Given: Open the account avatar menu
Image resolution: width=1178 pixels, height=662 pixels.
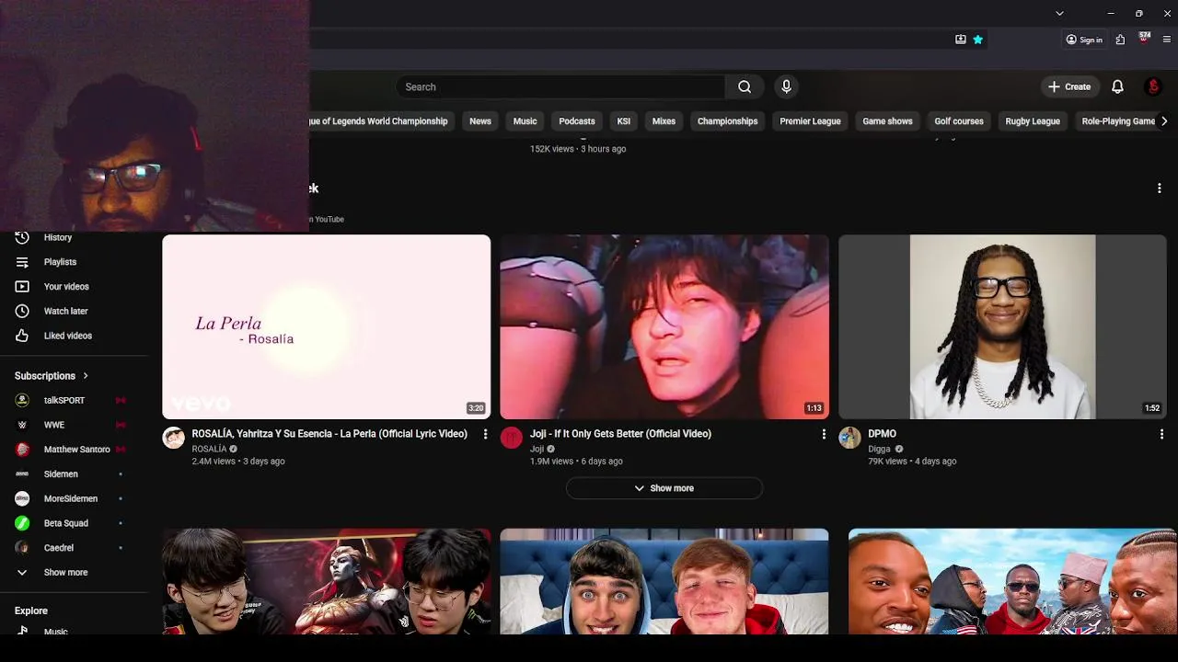Looking at the screenshot, I should (x=1153, y=86).
